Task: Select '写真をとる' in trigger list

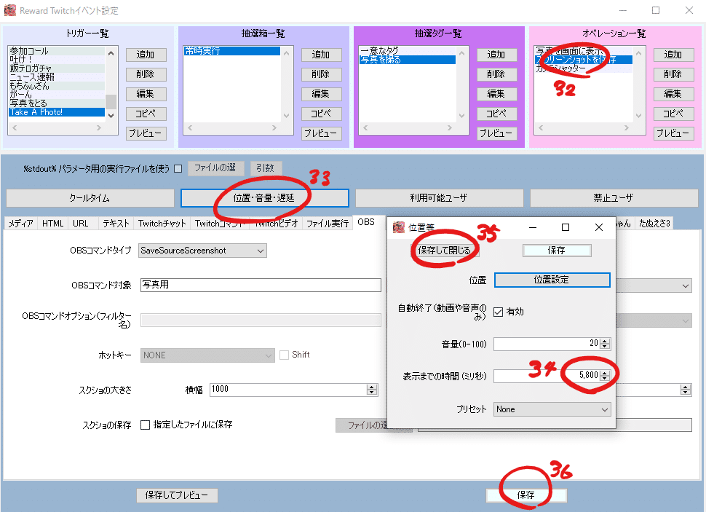Action: [x=57, y=103]
